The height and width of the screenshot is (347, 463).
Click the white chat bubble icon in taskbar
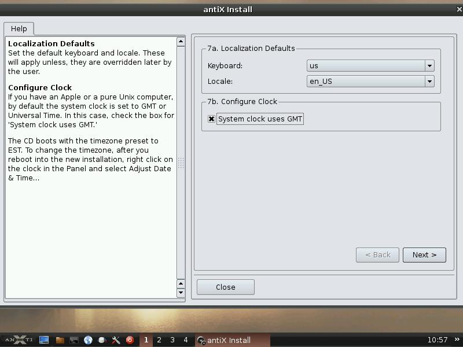[x=102, y=340]
